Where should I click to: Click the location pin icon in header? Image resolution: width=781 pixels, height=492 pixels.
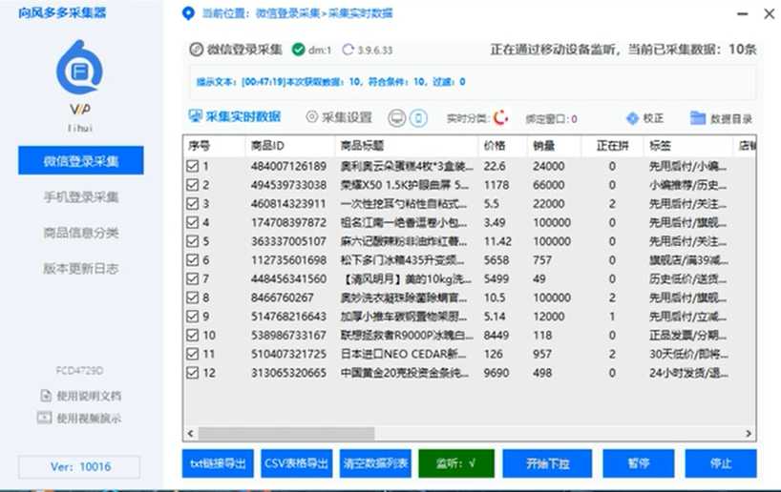point(188,13)
